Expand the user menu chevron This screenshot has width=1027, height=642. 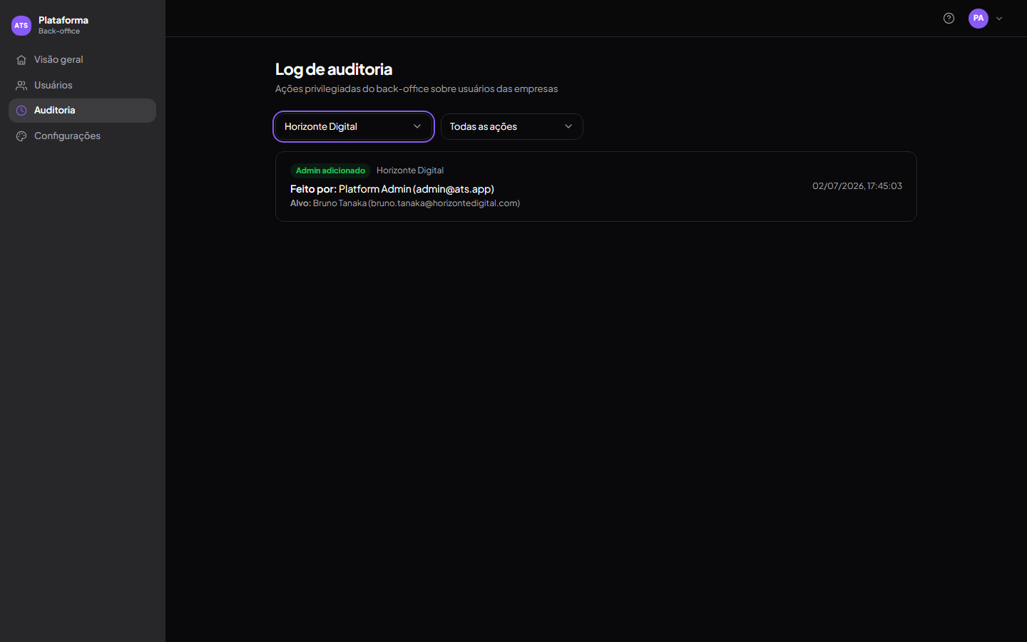[999, 19]
